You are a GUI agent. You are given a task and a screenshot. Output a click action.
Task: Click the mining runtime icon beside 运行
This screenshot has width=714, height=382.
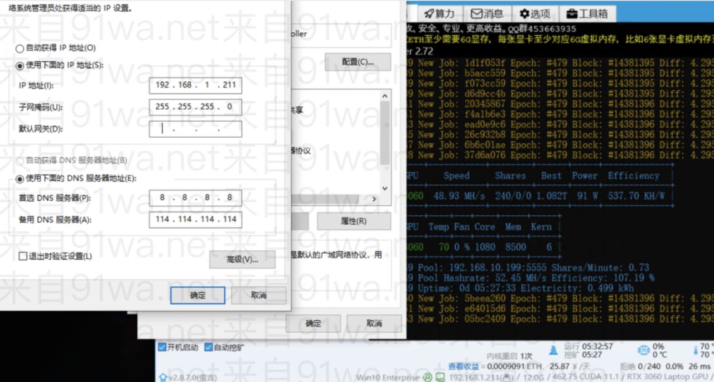pos(553,350)
